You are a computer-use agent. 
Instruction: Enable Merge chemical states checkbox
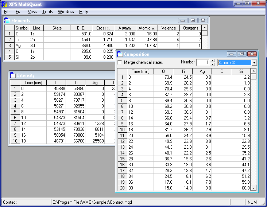point(120,62)
